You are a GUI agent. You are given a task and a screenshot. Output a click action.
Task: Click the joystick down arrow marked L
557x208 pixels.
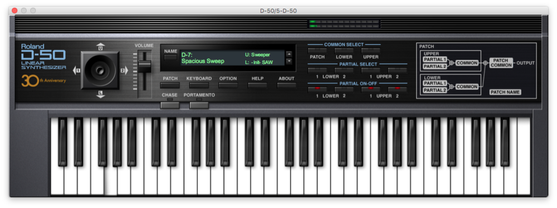(x=100, y=94)
